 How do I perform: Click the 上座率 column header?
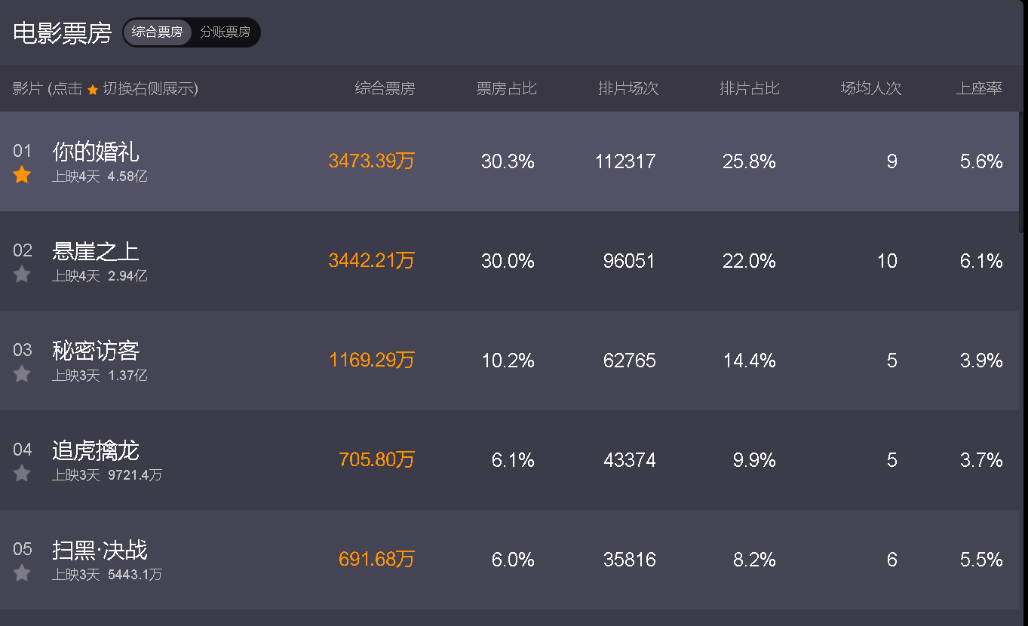pyautogui.click(x=979, y=89)
